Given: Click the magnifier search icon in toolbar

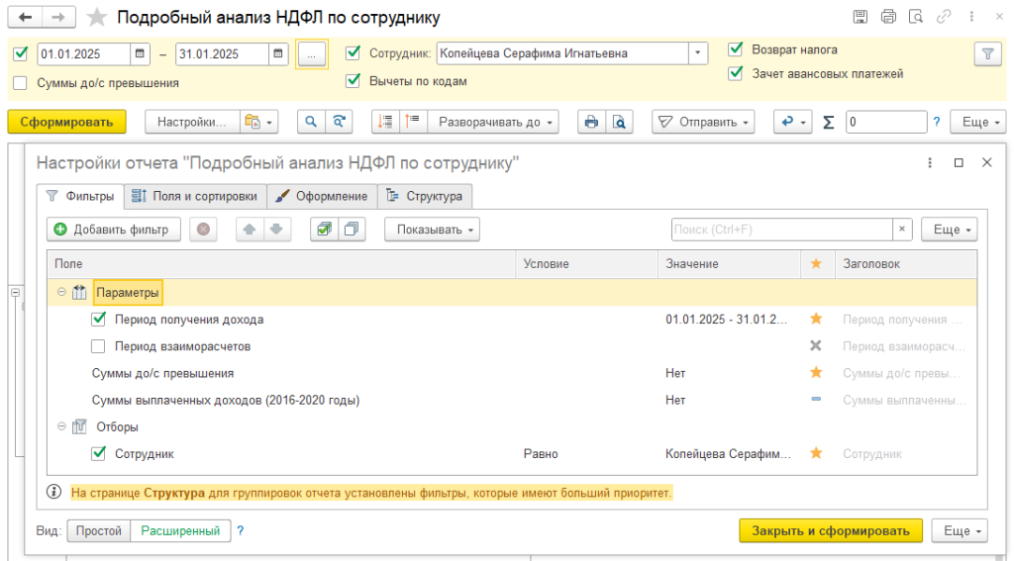Looking at the screenshot, I should pos(312,122).
